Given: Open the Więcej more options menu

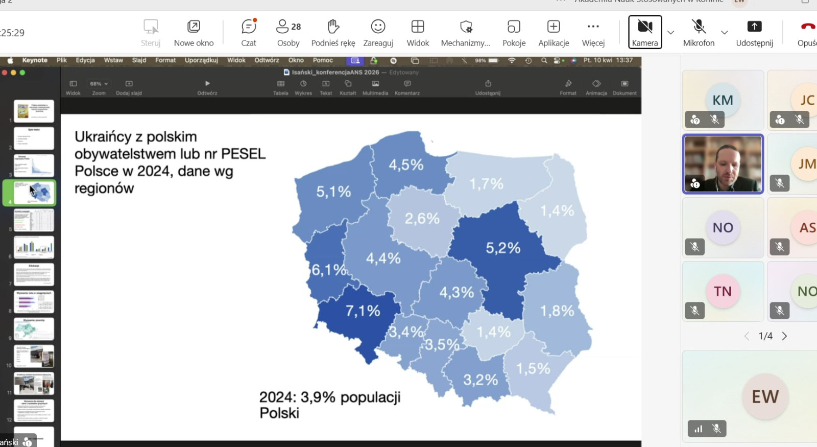Looking at the screenshot, I should tap(593, 32).
